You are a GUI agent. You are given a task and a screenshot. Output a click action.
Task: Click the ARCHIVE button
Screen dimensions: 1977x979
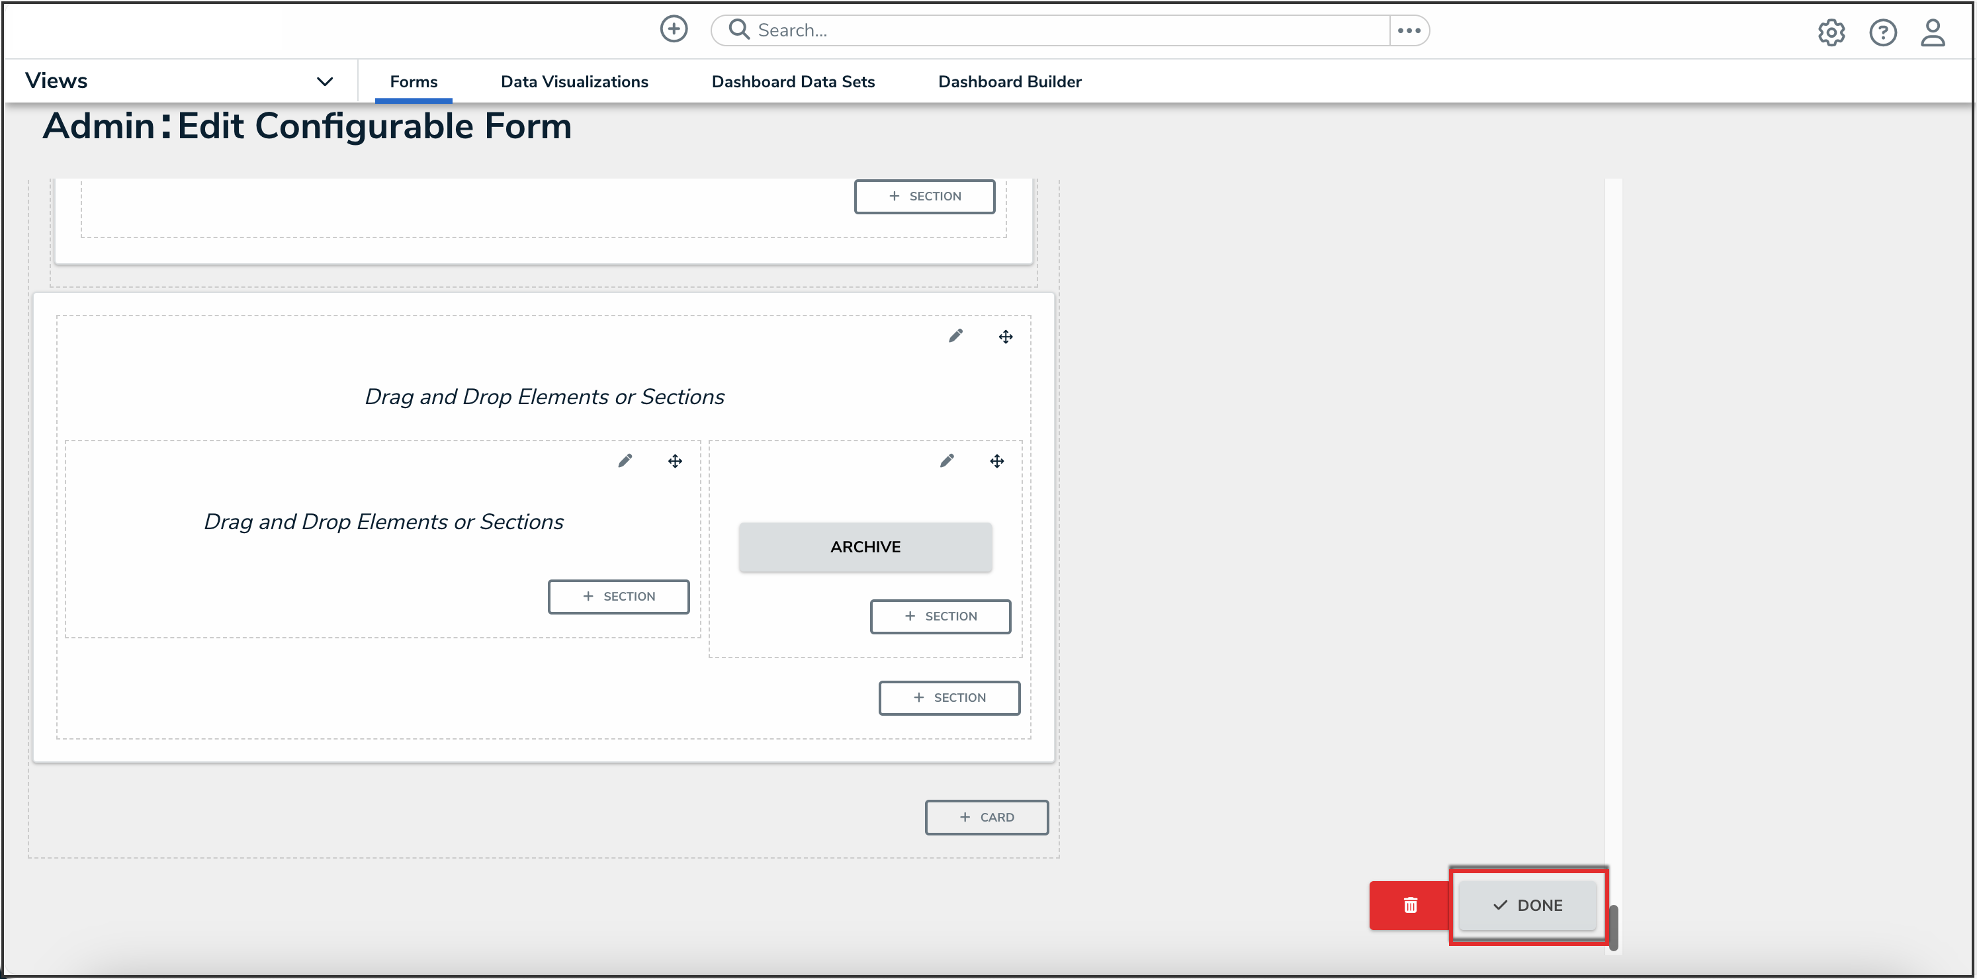coord(864,547)
